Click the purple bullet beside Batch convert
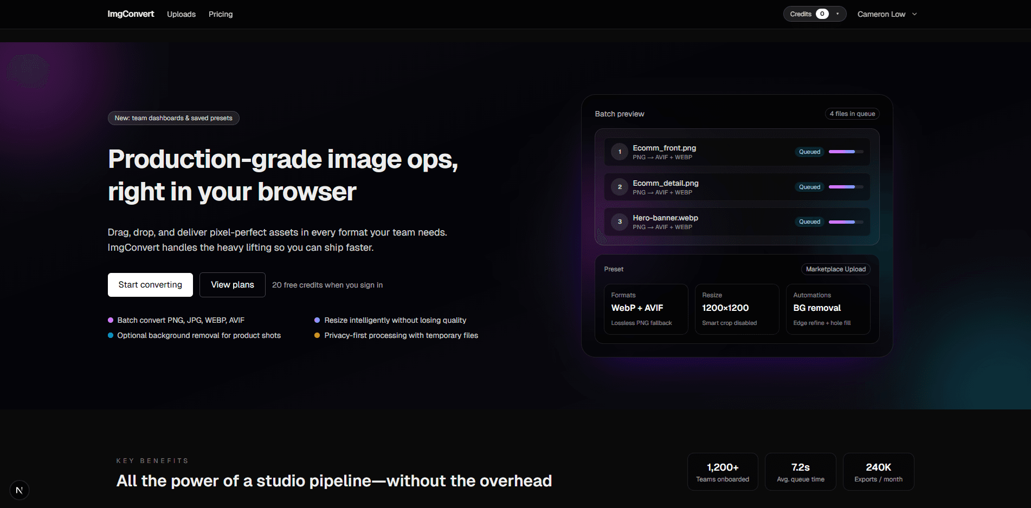The image size is (1031, 508). (109, 320)
